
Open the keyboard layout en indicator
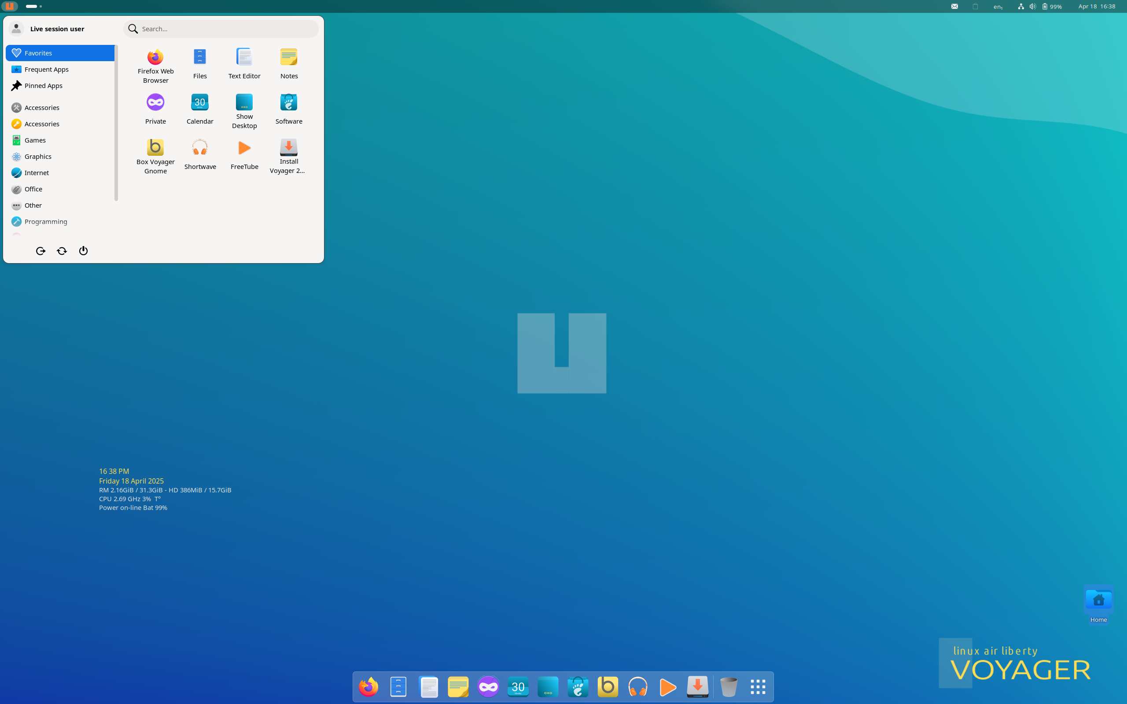click(x=998, y=7)
